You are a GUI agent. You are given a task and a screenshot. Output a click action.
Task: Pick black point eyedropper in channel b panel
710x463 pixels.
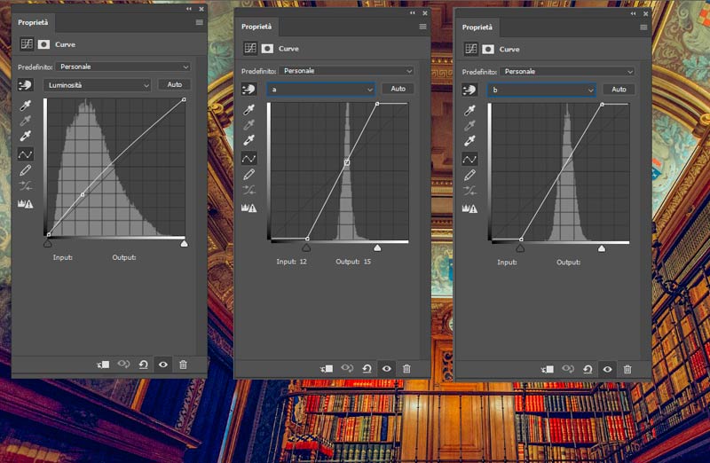coord(469,111)
